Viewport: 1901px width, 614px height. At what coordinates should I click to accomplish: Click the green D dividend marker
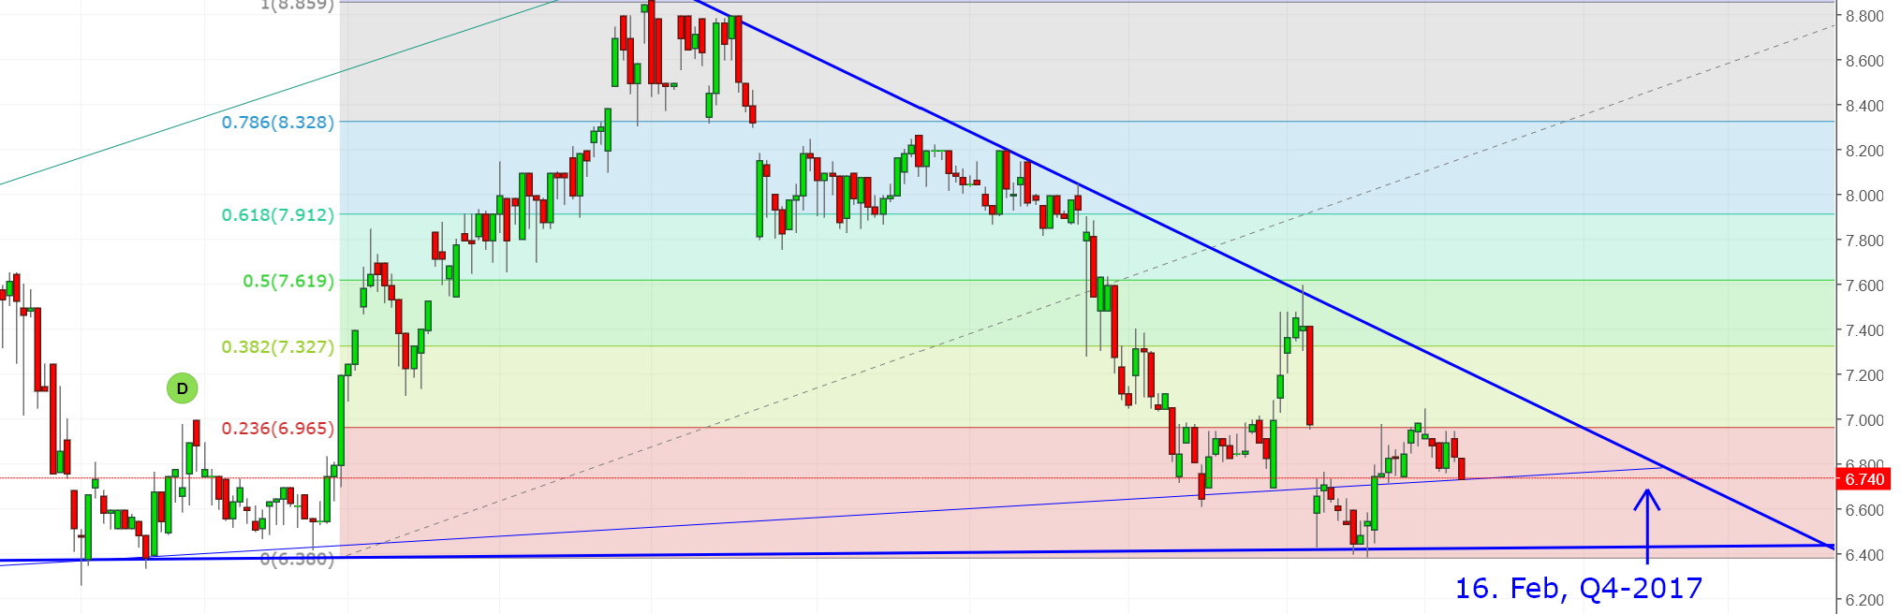pyautogui.click(x=182, y=387)
